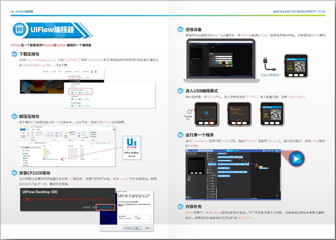Click the red X error icon in IDE dialog
The image size is (336, 240).
coord(27,199)
